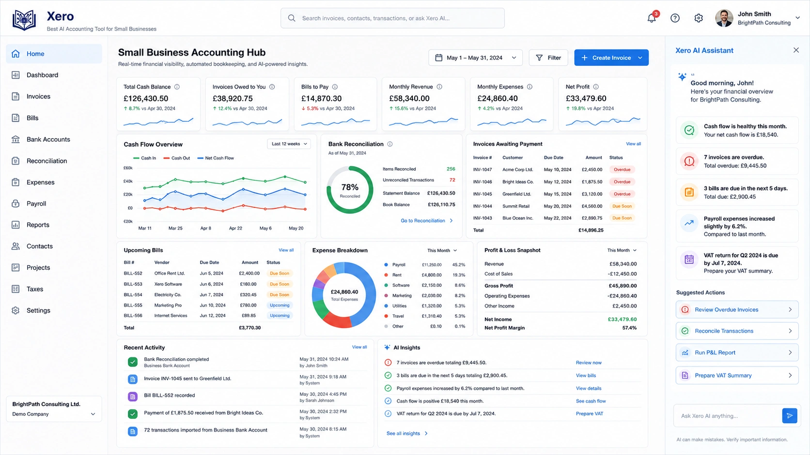Click the Payroll blue legend dot

[x=386, y=265]
